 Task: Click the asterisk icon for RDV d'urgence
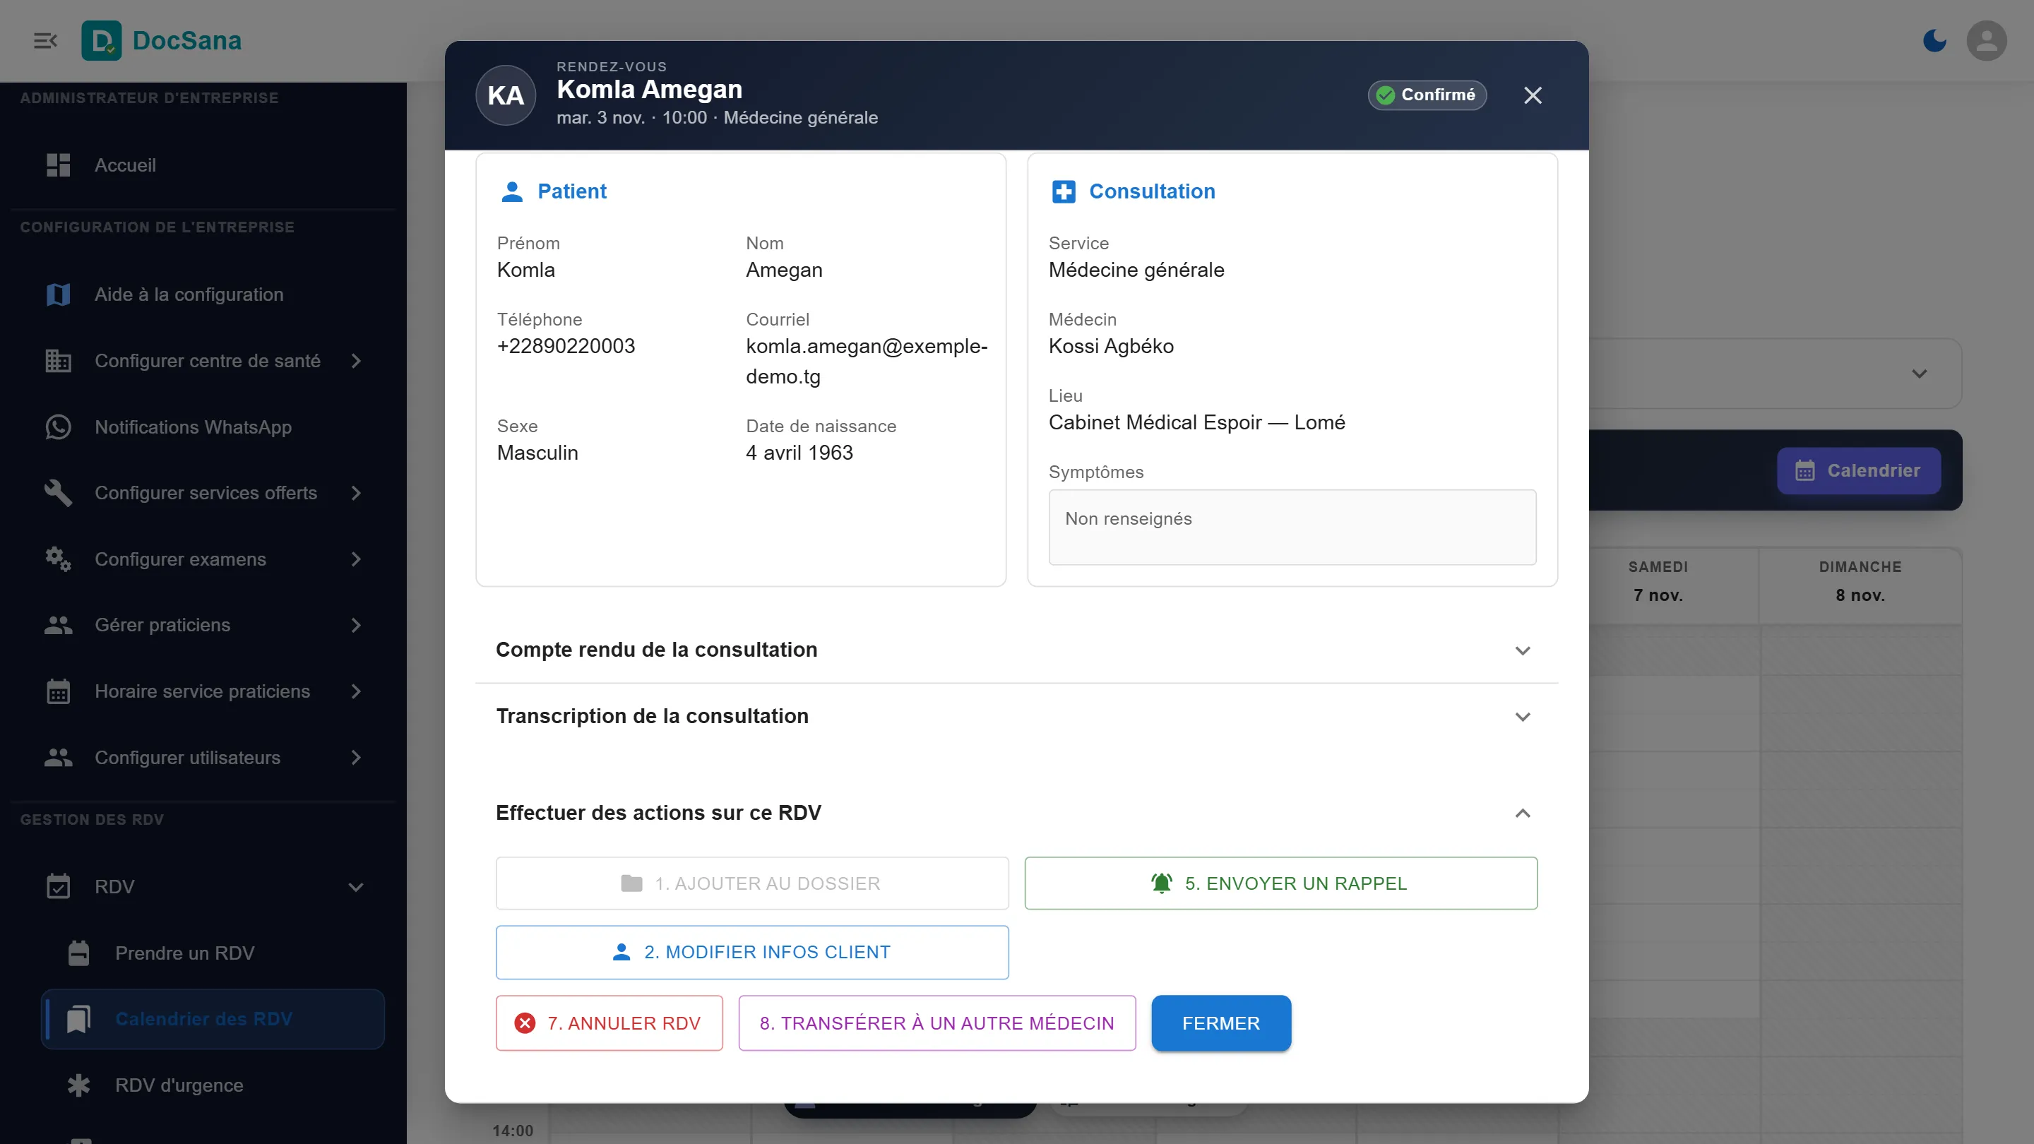coord(78,1085)
